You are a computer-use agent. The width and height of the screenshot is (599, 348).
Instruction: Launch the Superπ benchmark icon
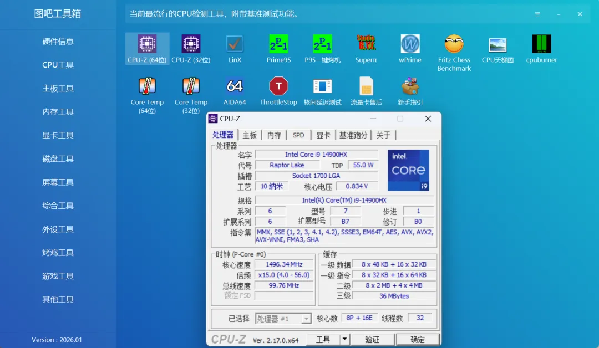pyautogui.click(x=366, y=48)
